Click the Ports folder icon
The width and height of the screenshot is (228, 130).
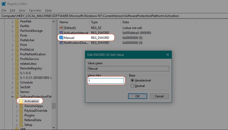17,36
